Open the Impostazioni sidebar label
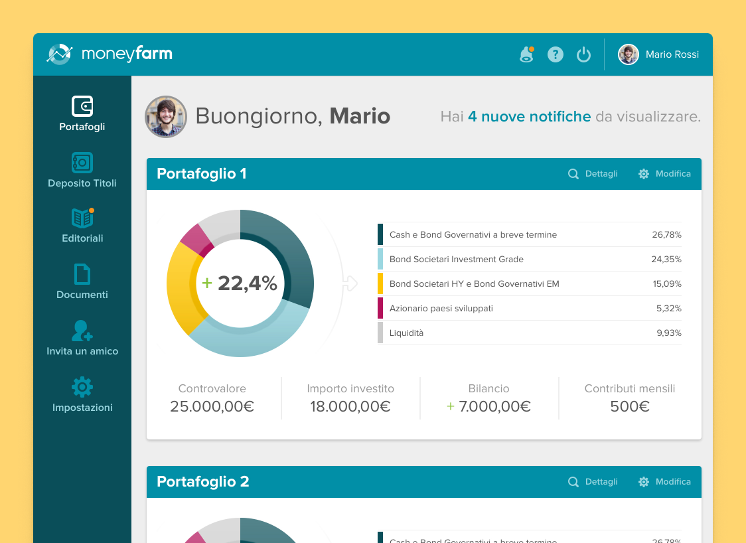The image size is (746, 543). tap(82, 408)
